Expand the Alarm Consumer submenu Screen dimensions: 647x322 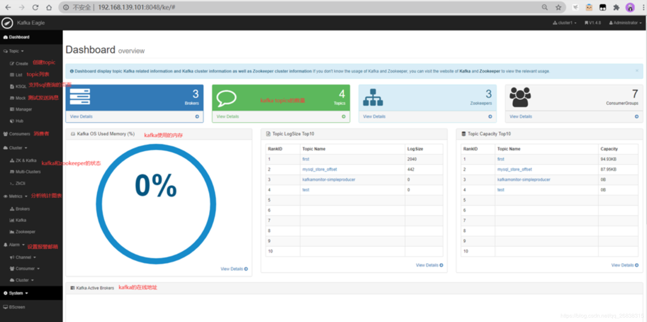tap(24, 269)
